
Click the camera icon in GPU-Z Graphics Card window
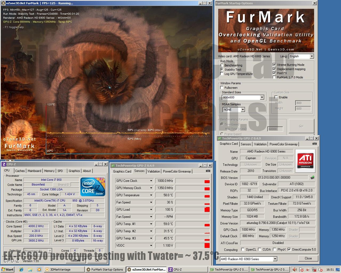click(315, 143)
